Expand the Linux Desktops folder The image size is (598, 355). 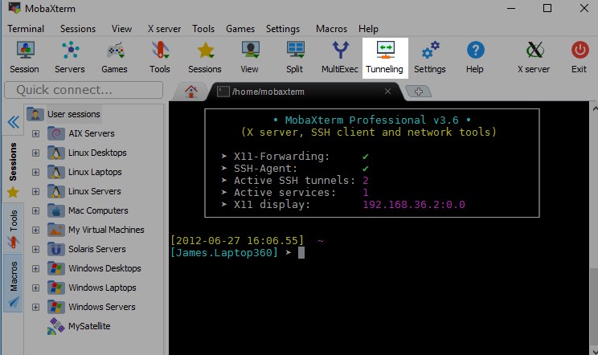[x=35, y=153]
